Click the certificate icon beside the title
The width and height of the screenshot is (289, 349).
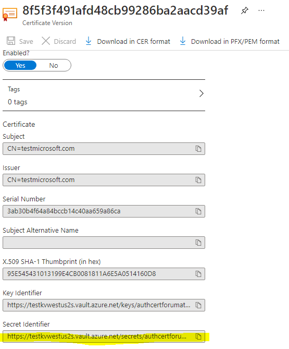tap(10, 15)
